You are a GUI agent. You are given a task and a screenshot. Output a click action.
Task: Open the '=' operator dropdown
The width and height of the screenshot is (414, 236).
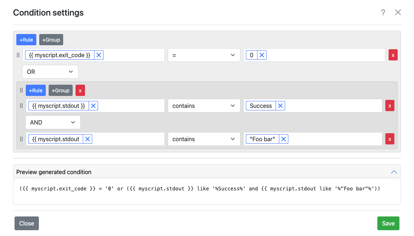coord(204,55)
